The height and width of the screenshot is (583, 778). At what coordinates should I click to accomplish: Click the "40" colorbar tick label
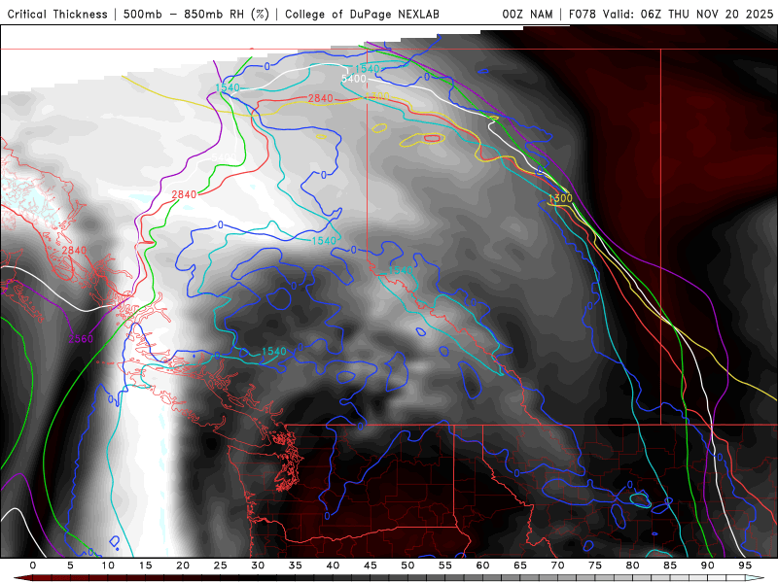(x=333, y=566)
